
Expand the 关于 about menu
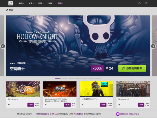31,3
